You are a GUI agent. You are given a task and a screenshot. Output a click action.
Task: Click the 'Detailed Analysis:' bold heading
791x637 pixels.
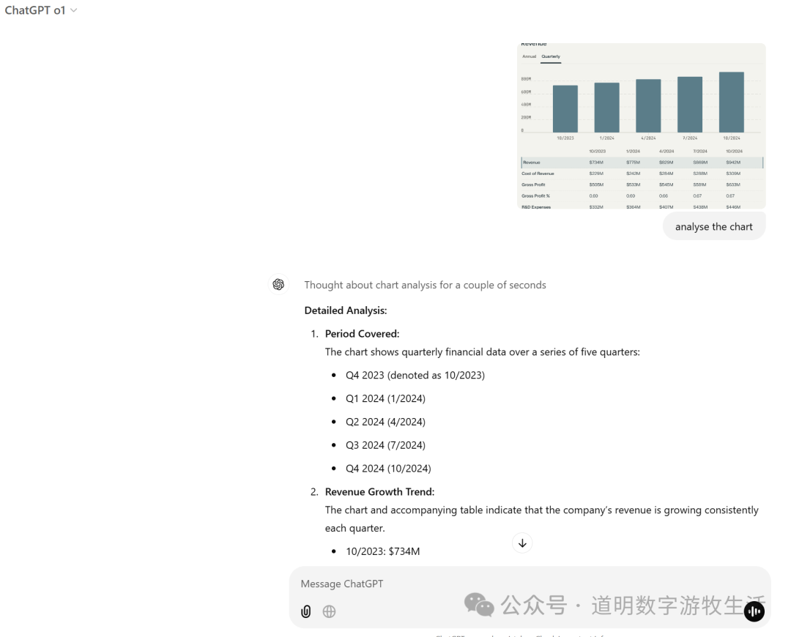point(346,310)
